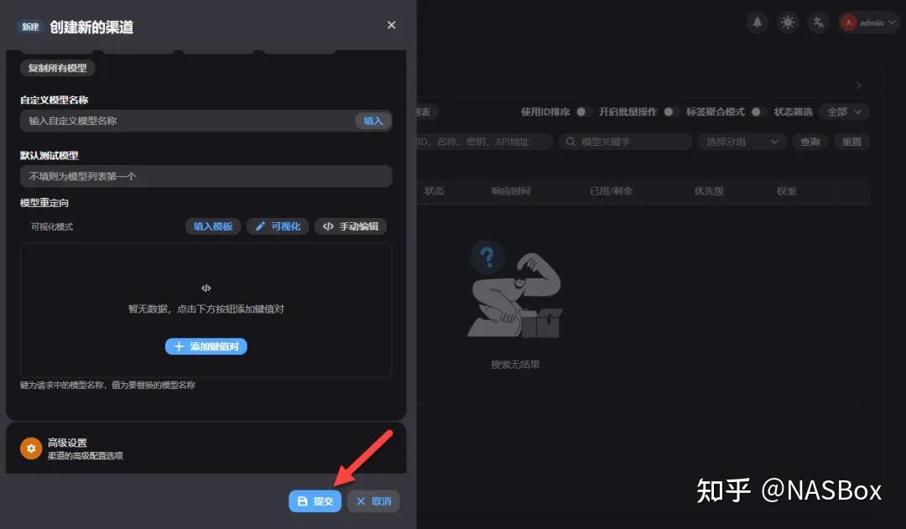Click the 添加键值对 button
906x529 pixels.
coord(206,346)
